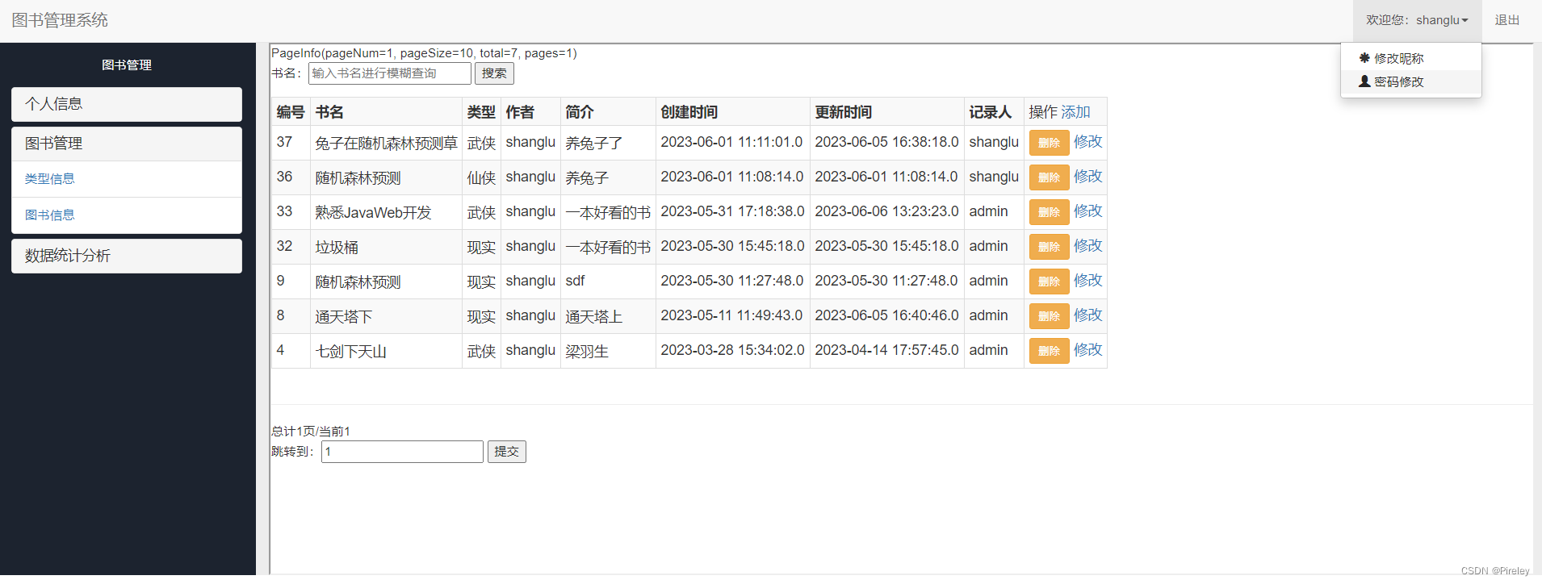Image resolution: width=1542 pixels, height=584 pixels.
Task: Click the gear icon beside 修改昵称
Action: coord(1364,58)
